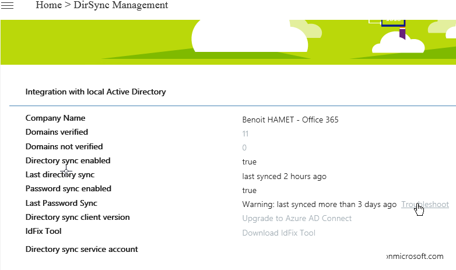Open the 0 unverified domains link

pyautogui.click(x=244, y=148)
